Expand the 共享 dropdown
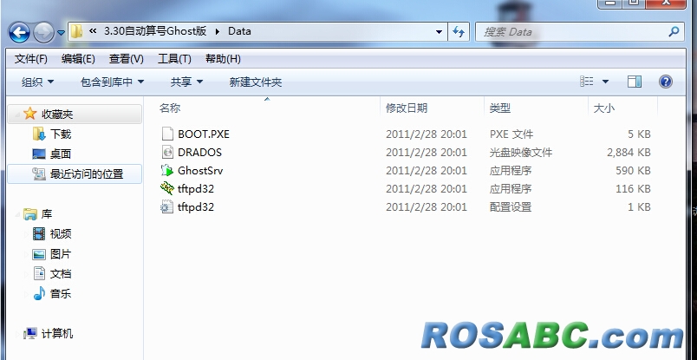The image size is (697, 360). coord(186,82)
